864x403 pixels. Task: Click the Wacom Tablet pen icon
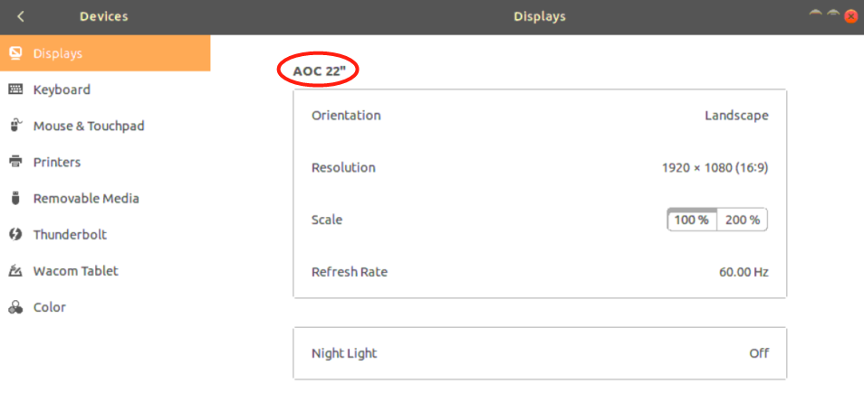15,270
